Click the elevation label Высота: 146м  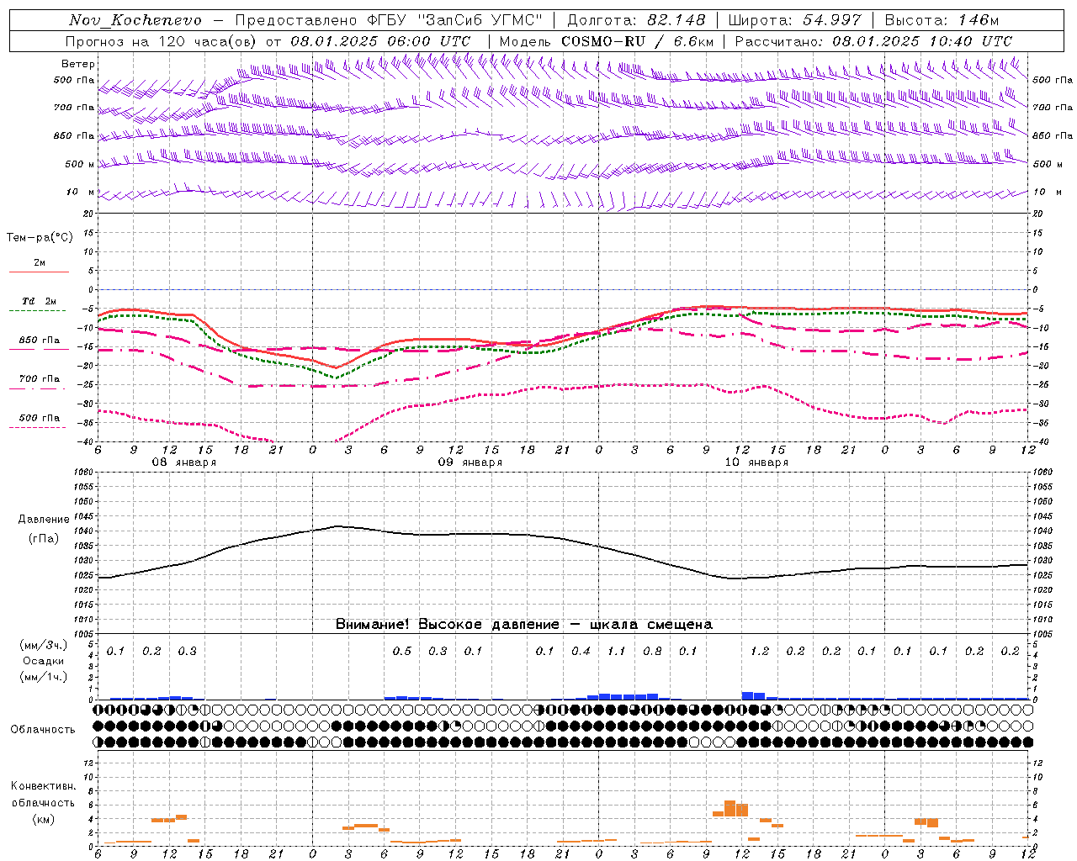tap(942, 20)
